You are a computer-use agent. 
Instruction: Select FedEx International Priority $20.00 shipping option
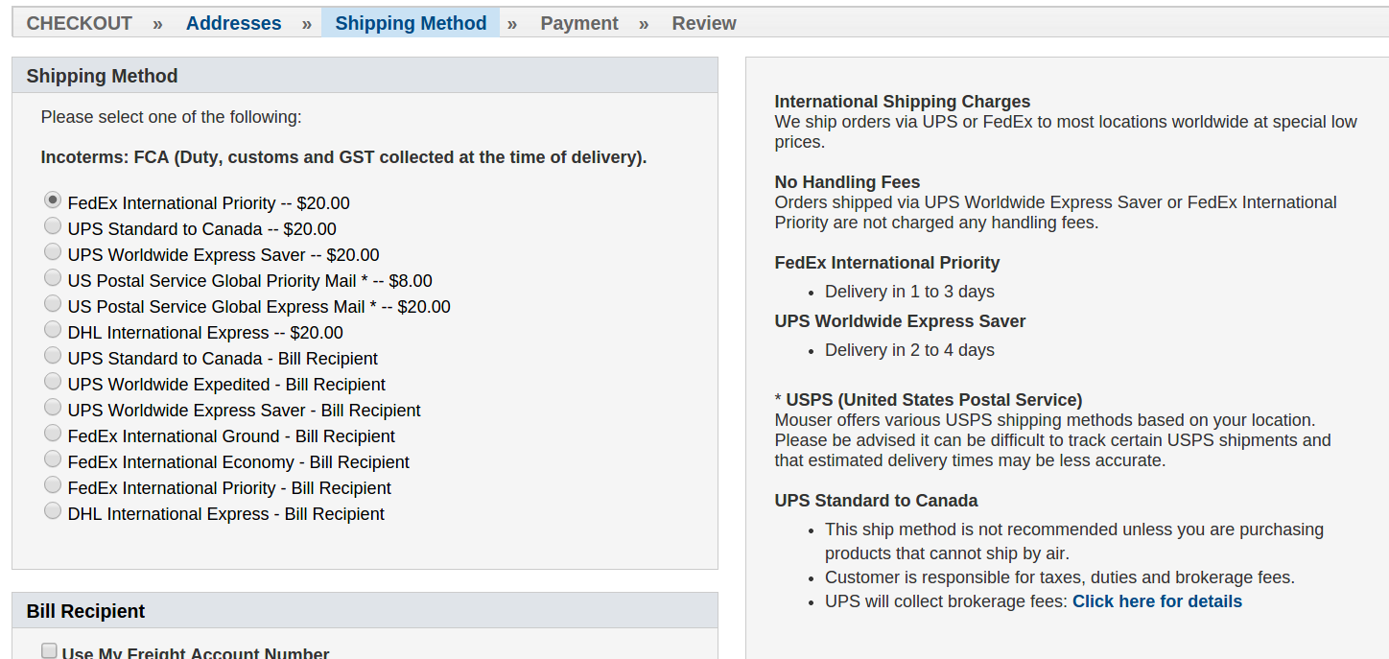click(x=53, y=200)
